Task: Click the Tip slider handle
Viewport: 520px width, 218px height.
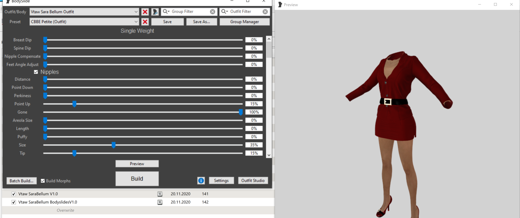Action: coord(74,153)
